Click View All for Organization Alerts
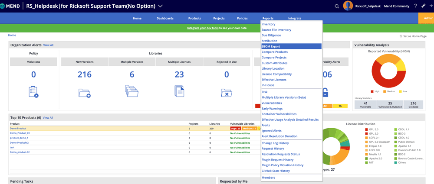This screenshot has width=434, height=184. point(48,45)
